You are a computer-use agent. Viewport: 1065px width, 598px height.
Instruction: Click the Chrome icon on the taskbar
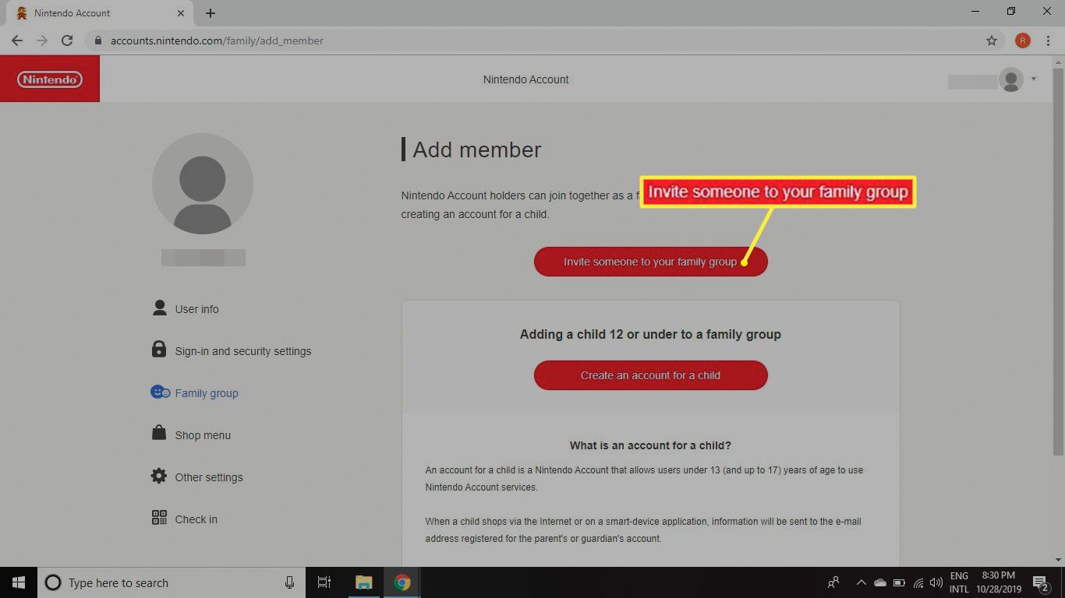[402, 582]
